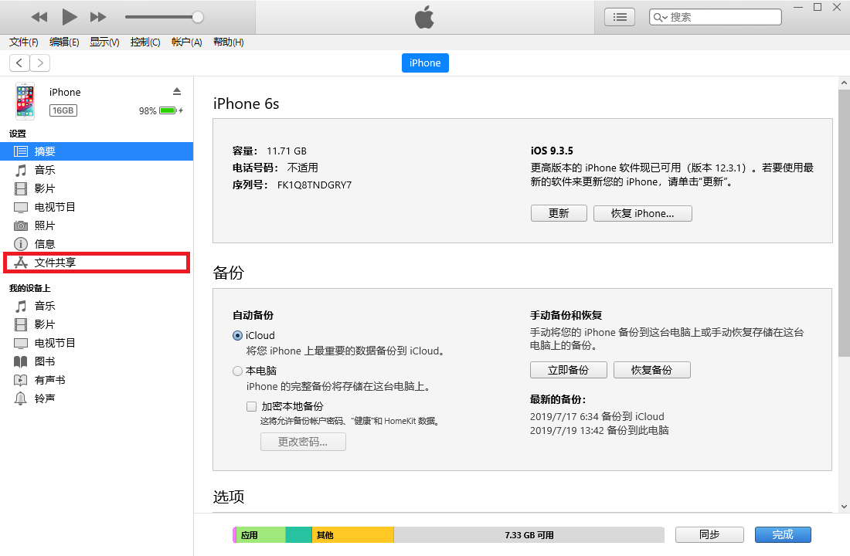The width and height of the screenshot is (850, 556).
Task: Open 图书 in the sidebar
Action: [97, 361]
